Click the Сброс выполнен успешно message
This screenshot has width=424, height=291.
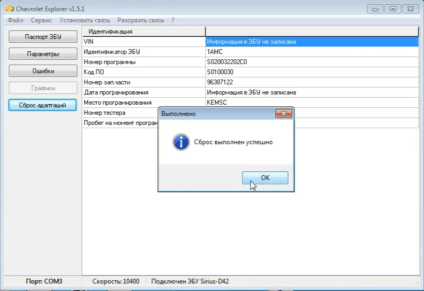pyautogui.click(x=233, y=142)
